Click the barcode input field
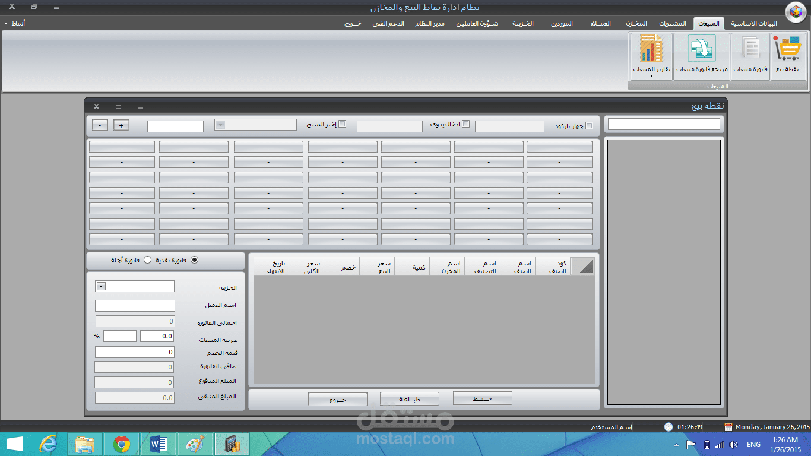The height and width of the screenshot is (456, 811). [x=509, y=126]
